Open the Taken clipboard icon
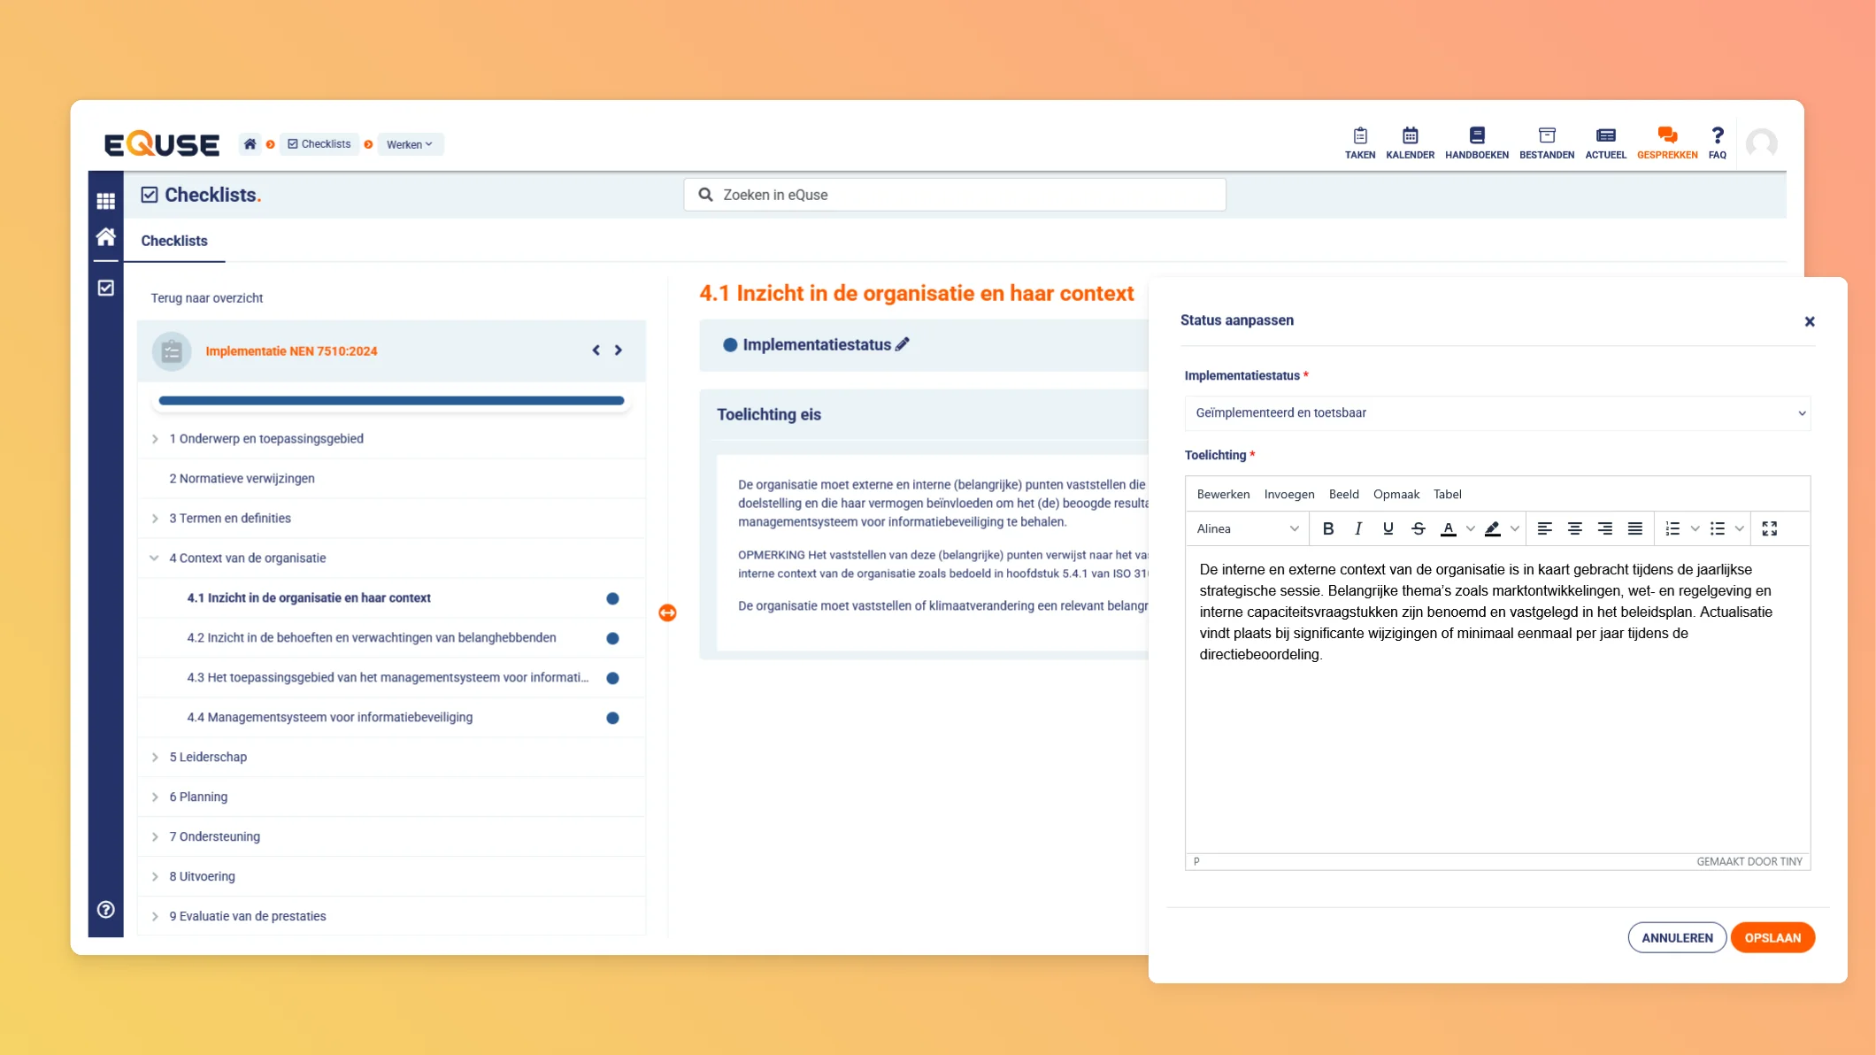 1360,136
